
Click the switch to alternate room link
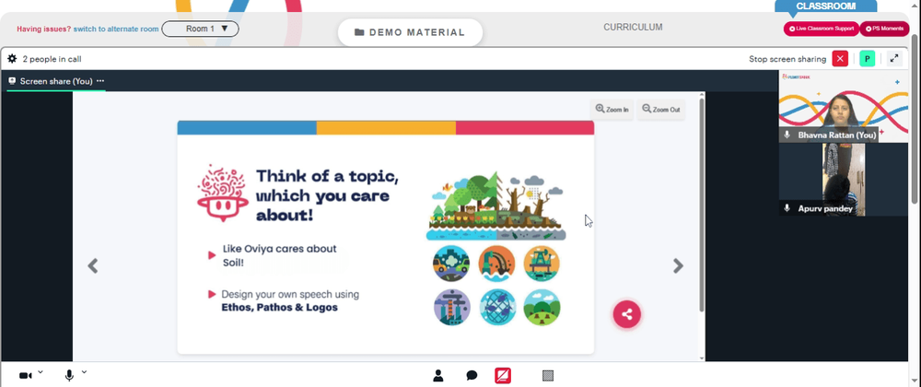pos(116,29)
